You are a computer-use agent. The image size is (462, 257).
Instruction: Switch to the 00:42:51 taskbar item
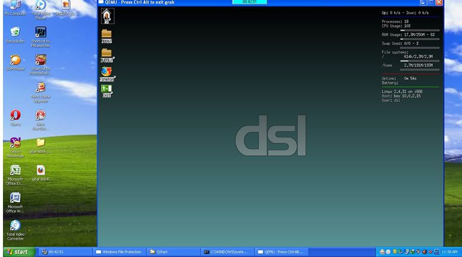(65, 252)
